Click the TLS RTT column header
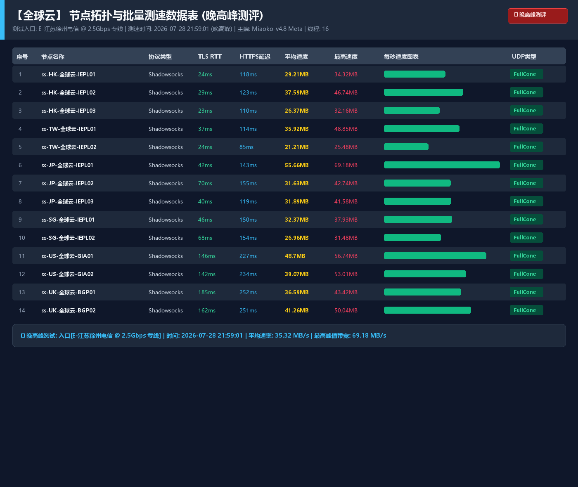 [x=210, y=57]
